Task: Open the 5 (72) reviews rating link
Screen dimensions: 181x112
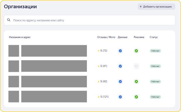Action: (x=103, y=51)
